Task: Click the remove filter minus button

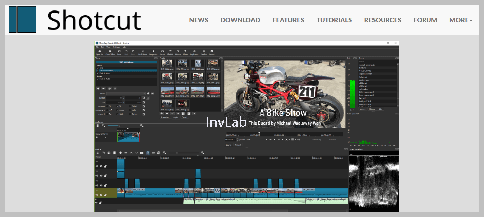Action: coord(103,88)
